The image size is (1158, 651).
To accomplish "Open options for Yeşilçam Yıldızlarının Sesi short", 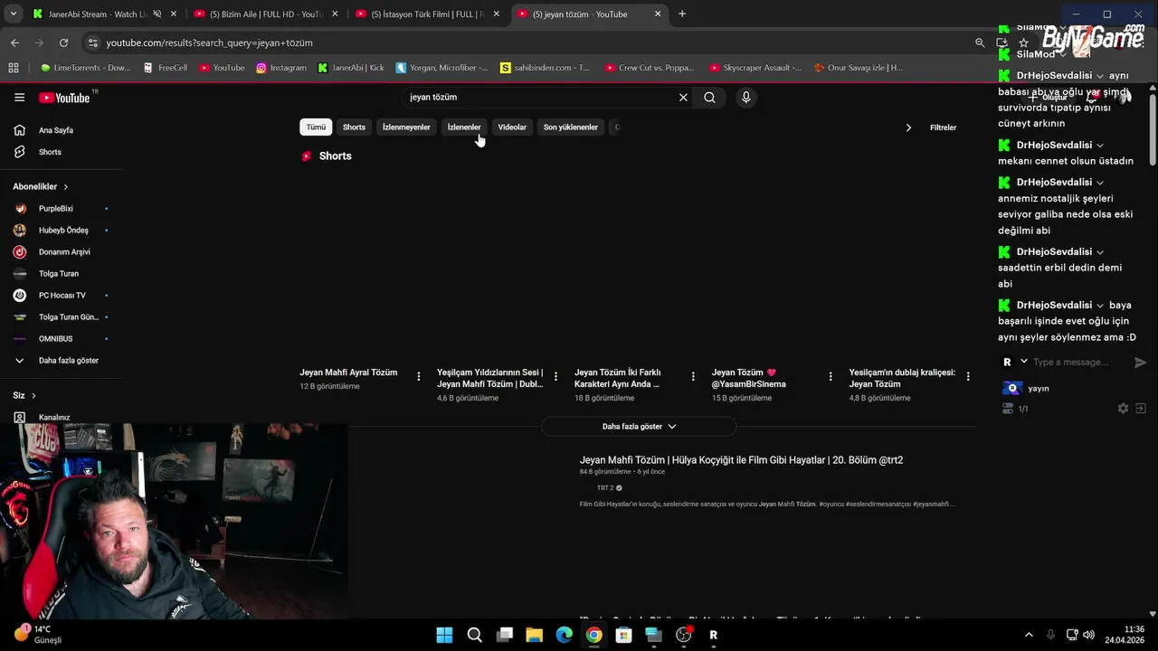I will click(x=555, y=376).
